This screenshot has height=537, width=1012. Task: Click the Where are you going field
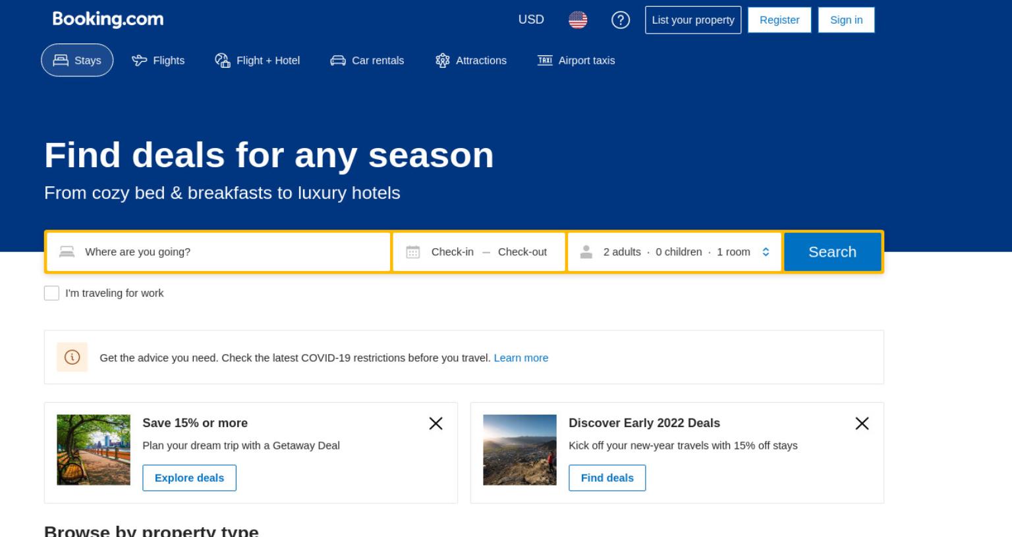219,252
